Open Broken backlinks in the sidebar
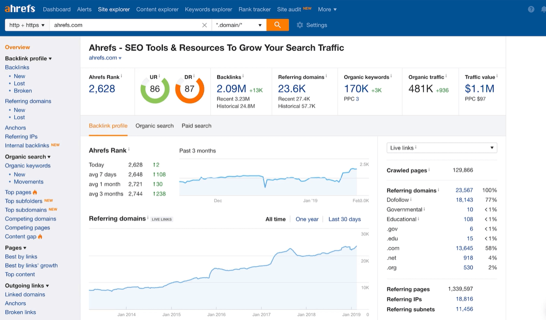Screen dimensions: 546x320 pos(23,90)
